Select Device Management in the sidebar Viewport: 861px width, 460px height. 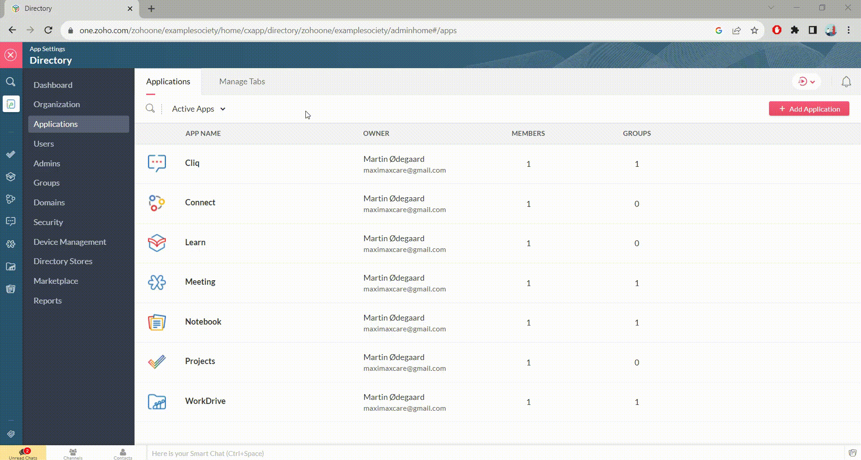(x=70, y=242)
